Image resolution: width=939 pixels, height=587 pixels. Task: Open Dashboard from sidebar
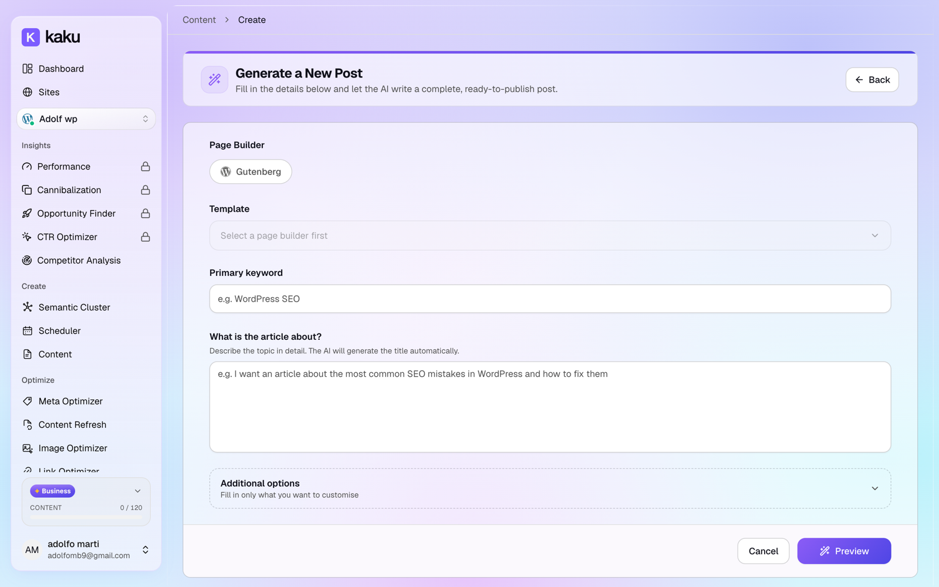point(86,69)
